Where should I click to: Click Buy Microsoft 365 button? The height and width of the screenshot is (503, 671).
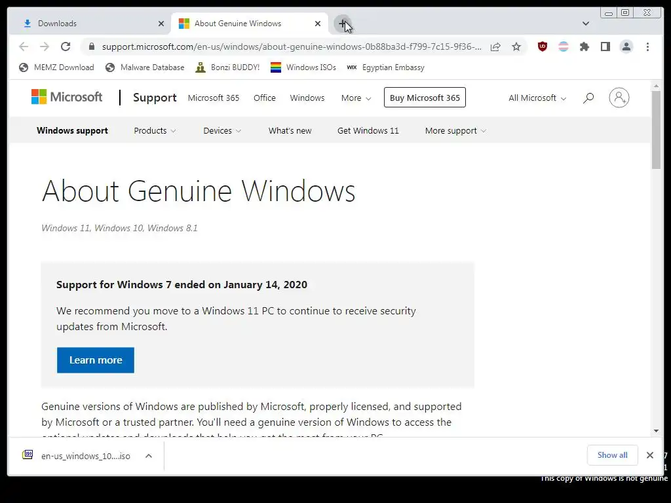point(425,98)
